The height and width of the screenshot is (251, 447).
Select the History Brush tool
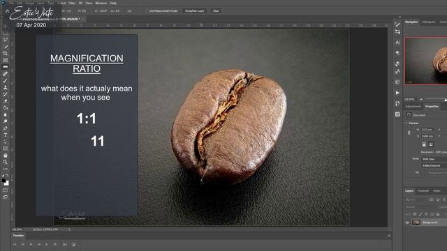click(5, 94)
